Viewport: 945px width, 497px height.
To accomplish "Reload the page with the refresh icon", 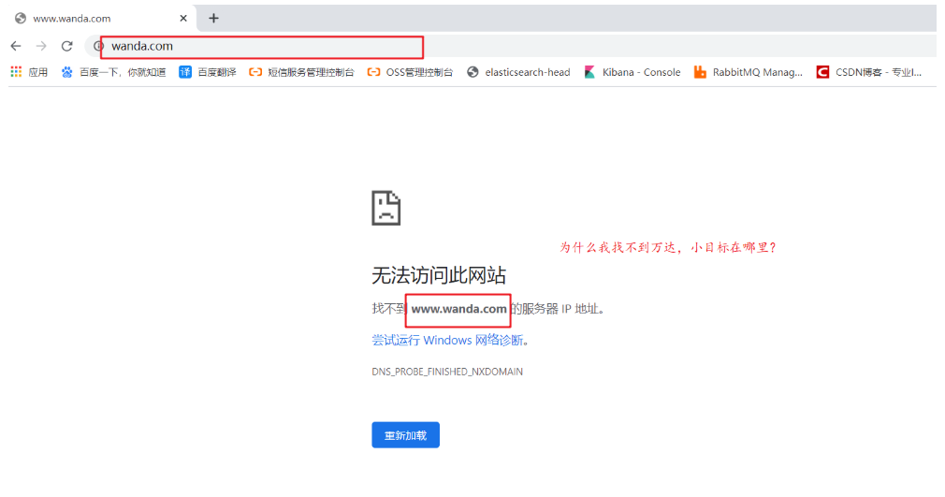I will tap(66, 46).
